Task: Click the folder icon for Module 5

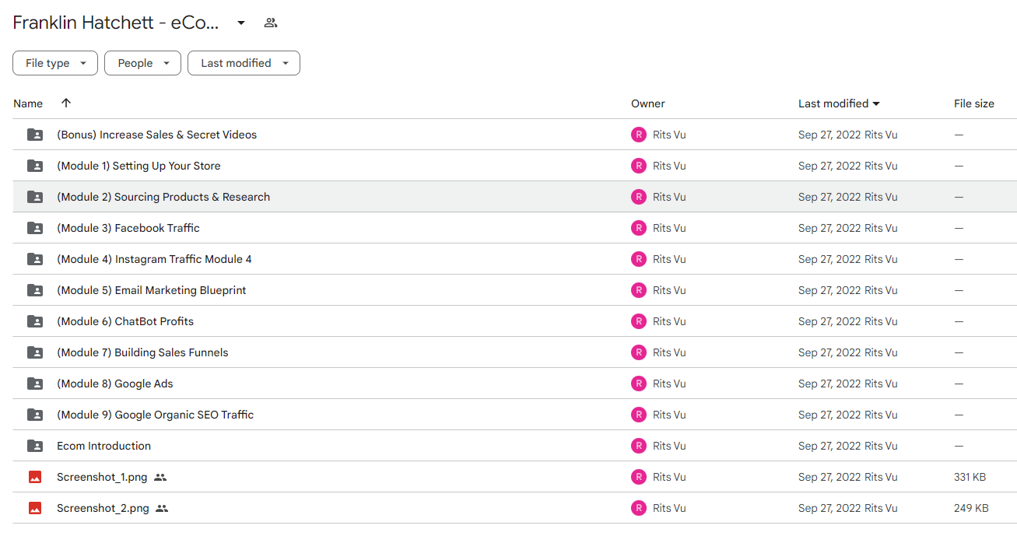Action: coord(35,290)
